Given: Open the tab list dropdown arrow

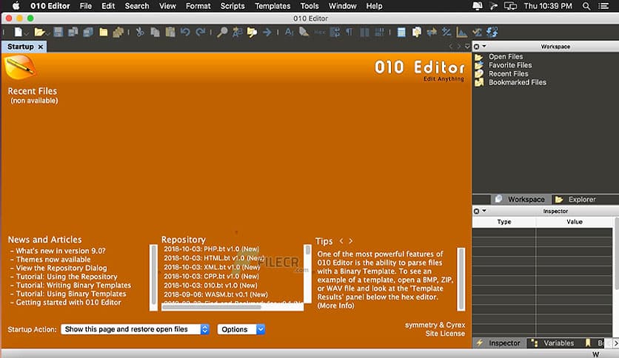Looking at the screenshot, I should tap(467, 47).
